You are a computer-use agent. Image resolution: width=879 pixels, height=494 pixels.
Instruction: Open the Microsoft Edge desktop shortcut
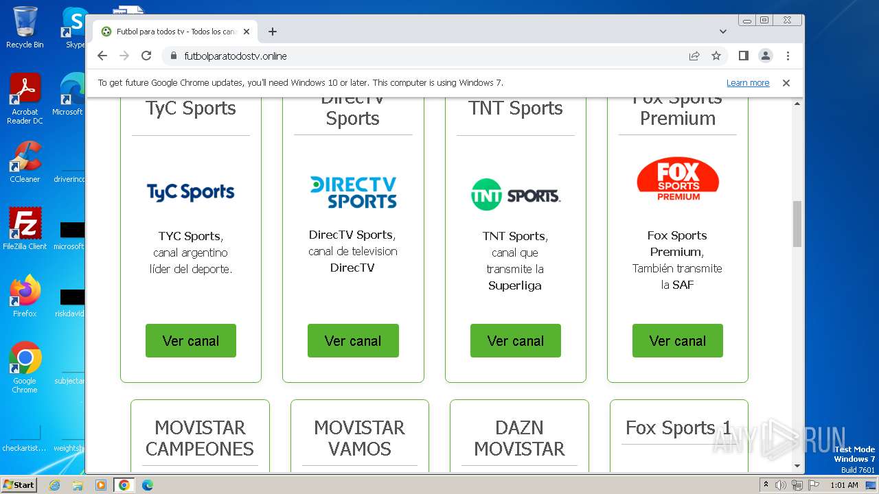pyautogui.click(x=71, y=95)
